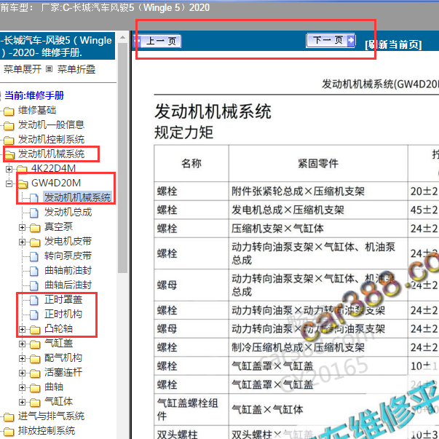
Task: Click the 刷新当前页 refresh link
Action: [393, 44]
